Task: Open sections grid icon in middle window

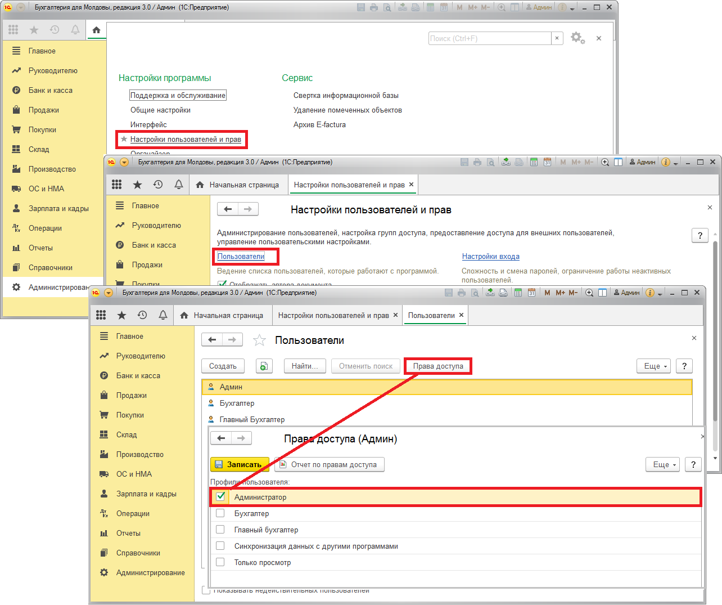Action: 116,185
